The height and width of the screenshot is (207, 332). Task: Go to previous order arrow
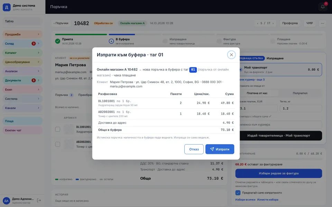click(257, 23)
